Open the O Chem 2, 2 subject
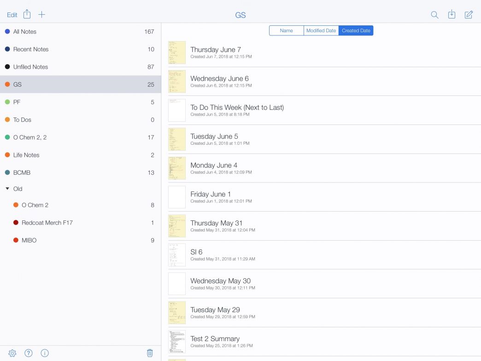This screenshot has width=481, height=361. point(80,137)
